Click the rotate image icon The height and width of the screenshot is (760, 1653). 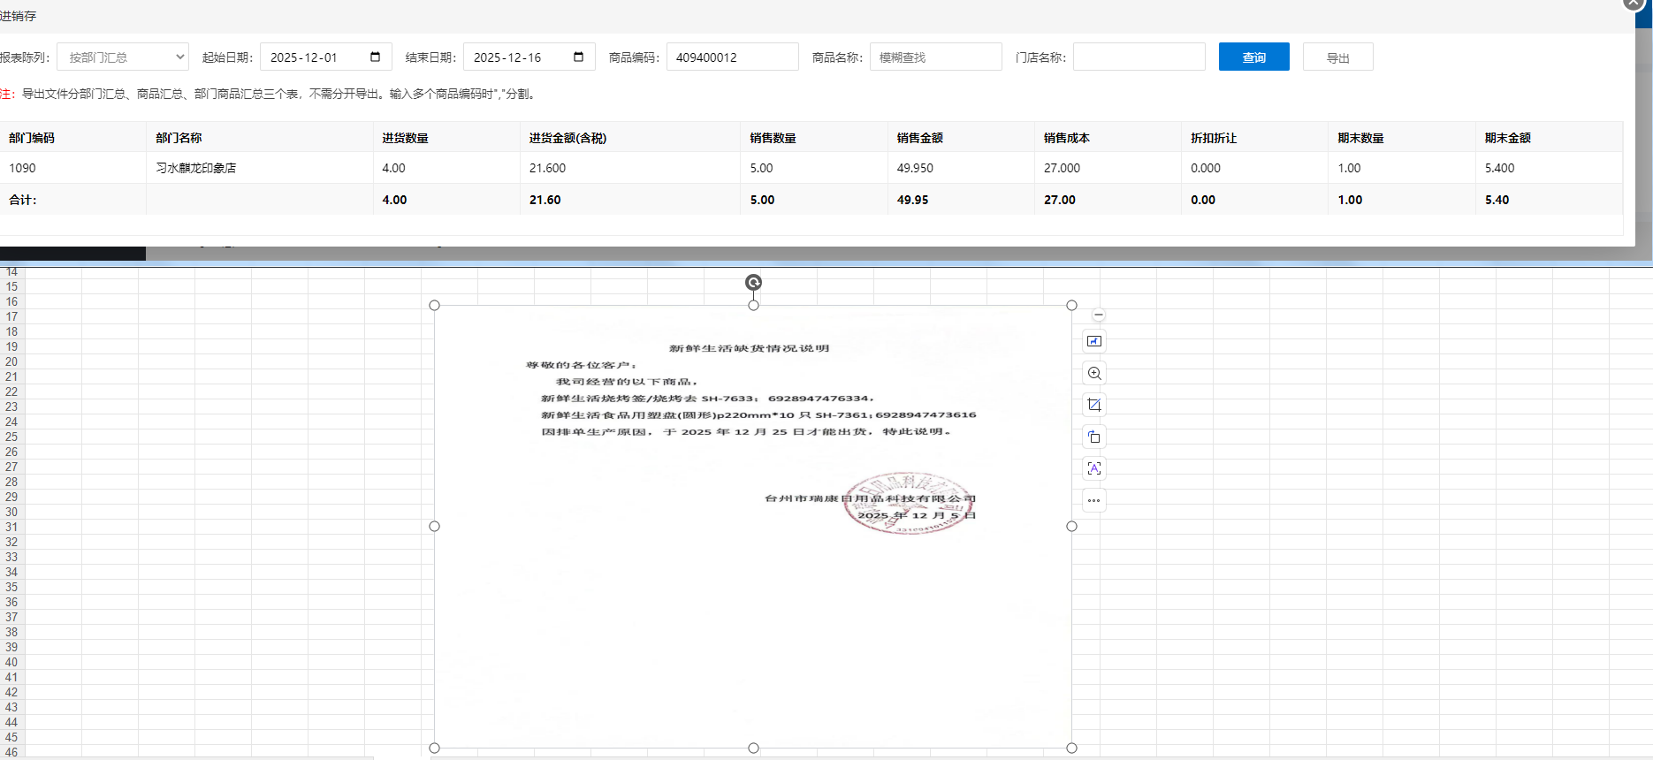coord(1094,437)
